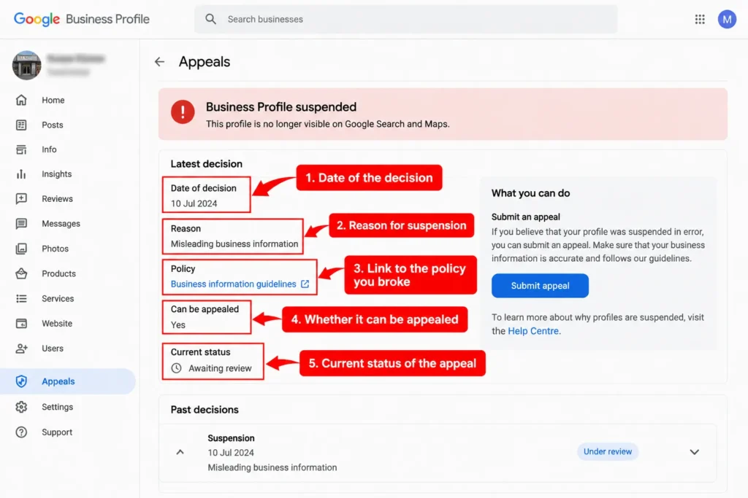Click the Home icon in sidebar
The image size is (748, 498).
pos(21,100)
